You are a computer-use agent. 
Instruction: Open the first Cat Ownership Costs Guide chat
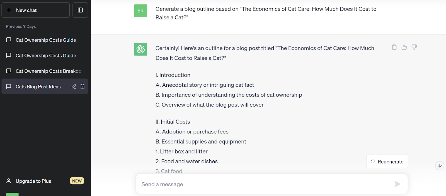click(46, 40)
